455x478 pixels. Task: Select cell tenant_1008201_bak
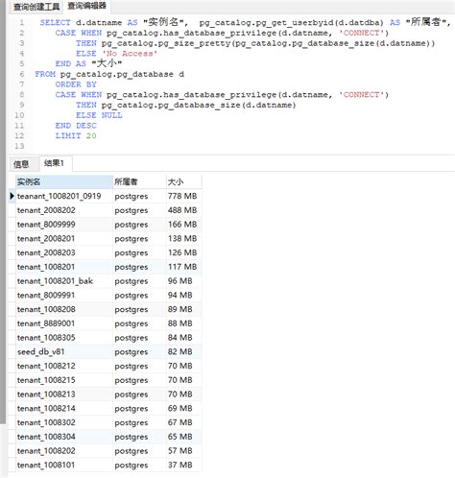tap(64, 281)
